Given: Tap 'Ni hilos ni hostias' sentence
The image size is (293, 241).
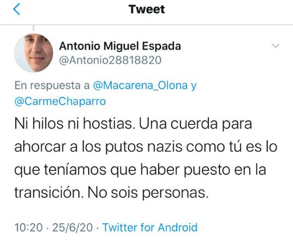Looking at the screenshot, I should [75, 124].
